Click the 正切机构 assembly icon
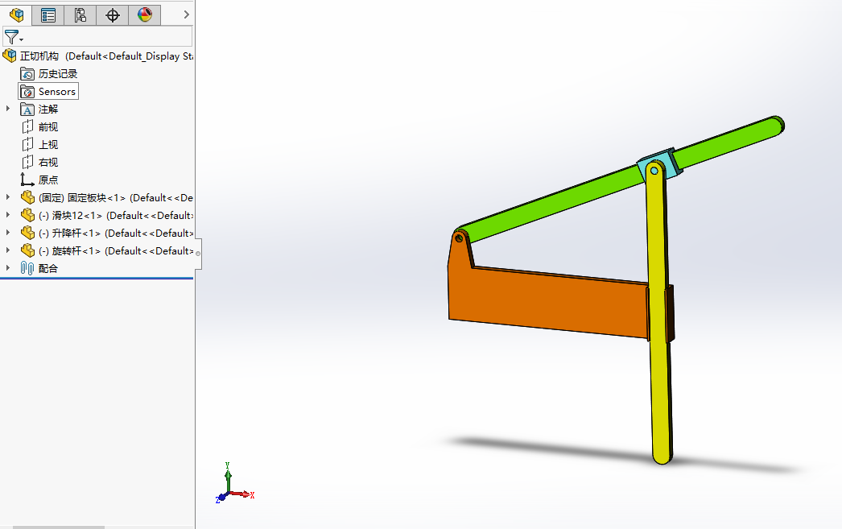 point(10,56)
